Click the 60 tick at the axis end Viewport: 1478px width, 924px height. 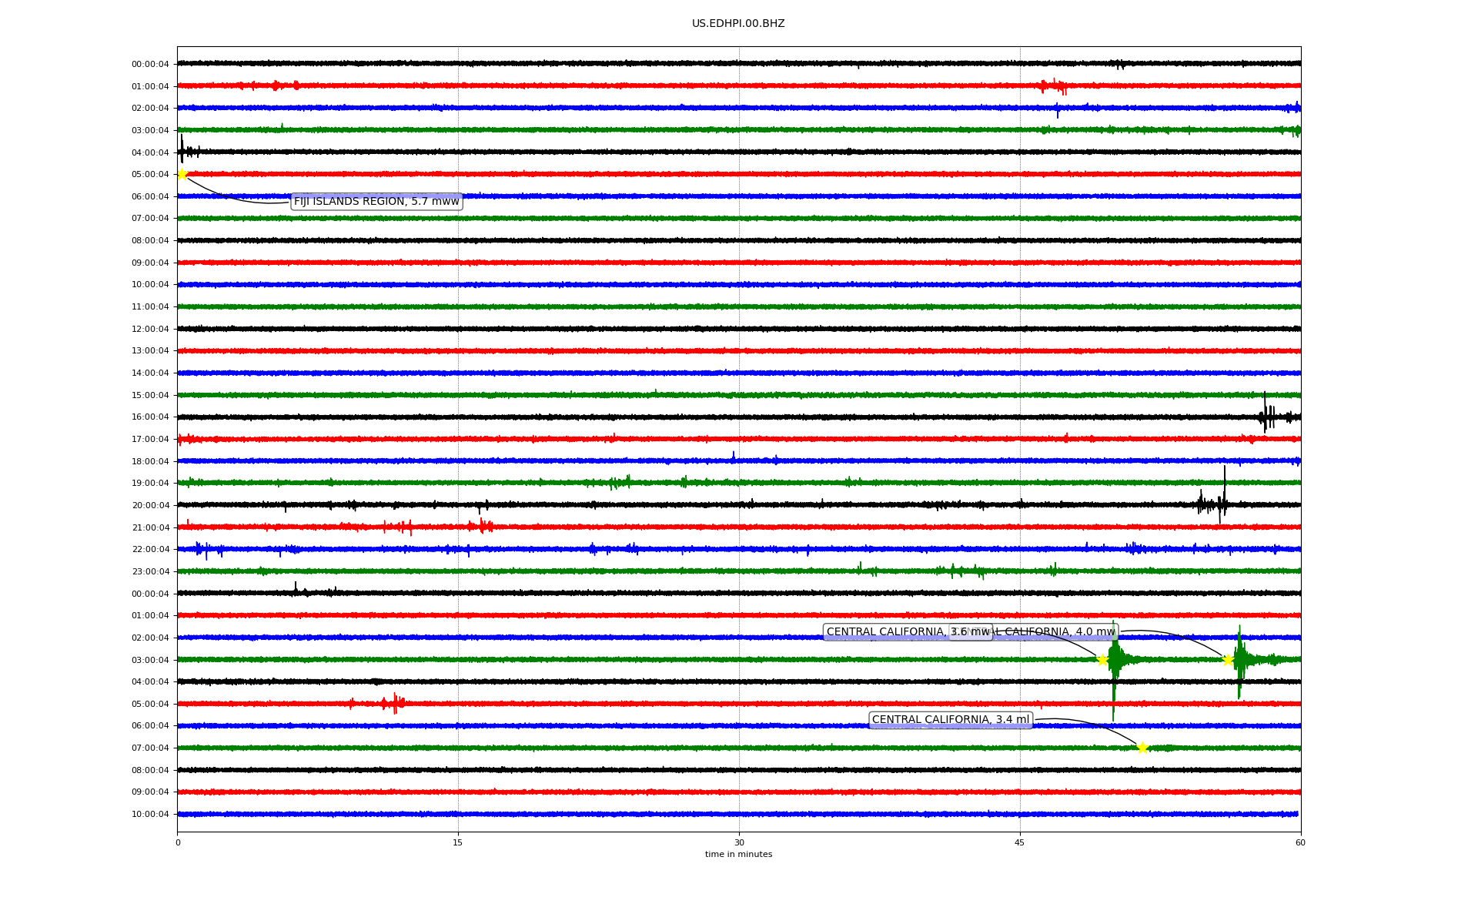[1300, 842]
